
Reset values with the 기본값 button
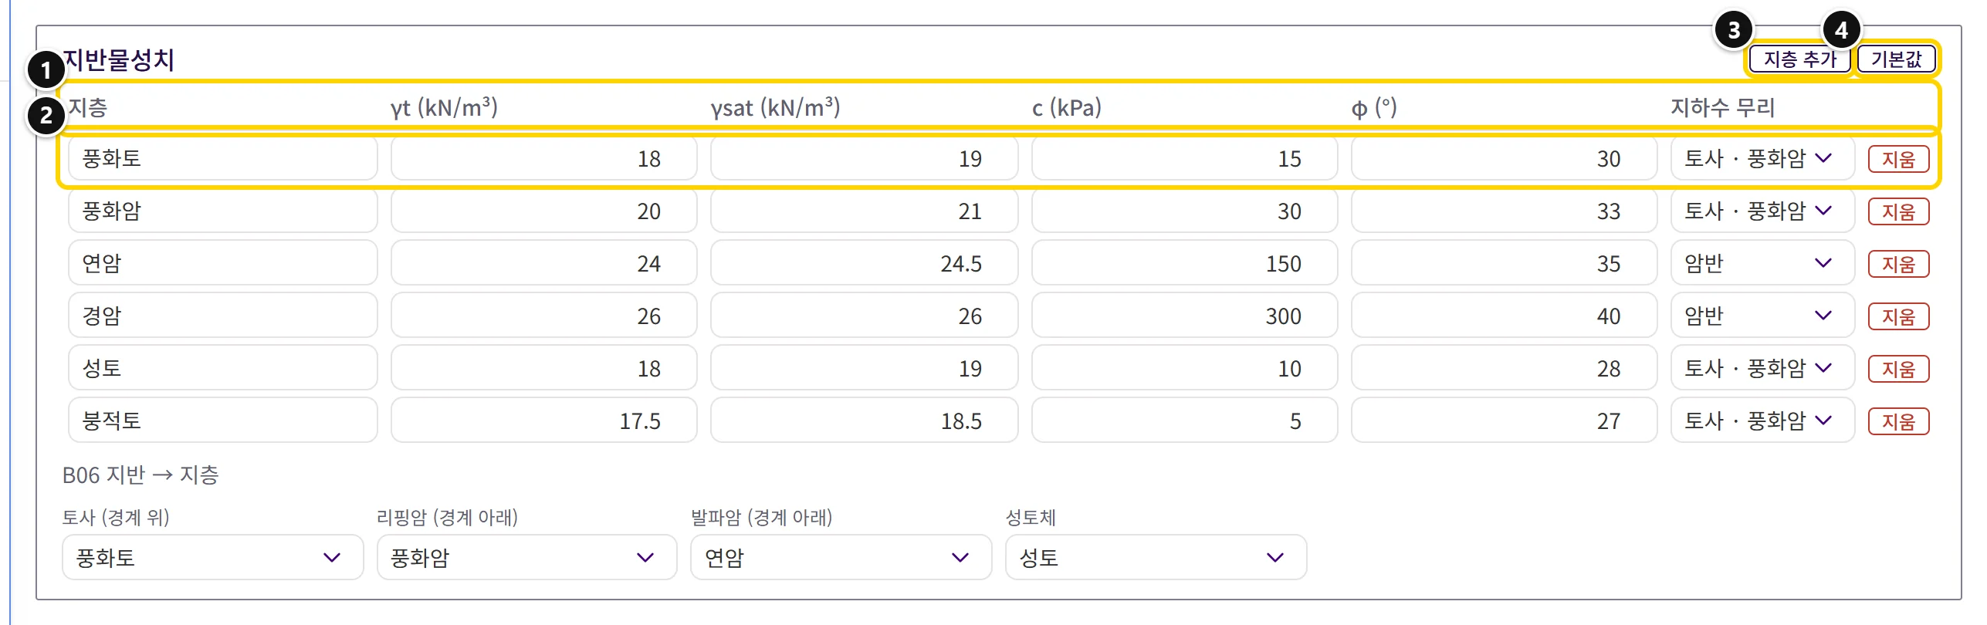point(1896,59)
